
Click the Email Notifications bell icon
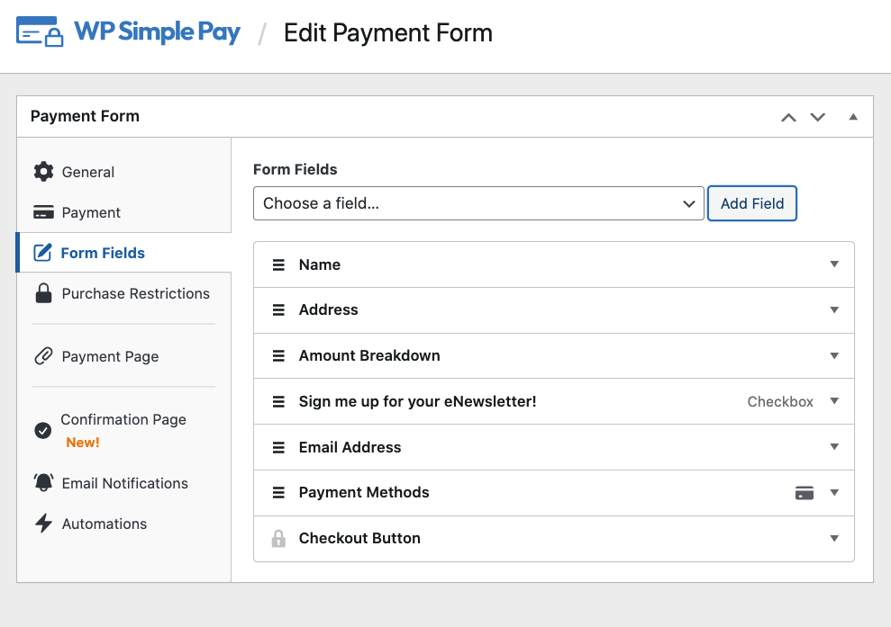(x=43, y=483)
